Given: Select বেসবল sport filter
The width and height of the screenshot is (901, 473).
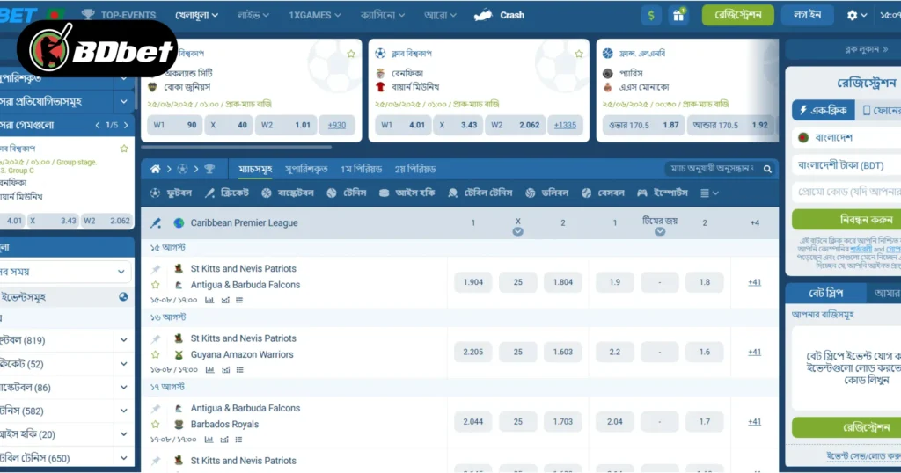Looking at the screenshot, I should 602,193.
